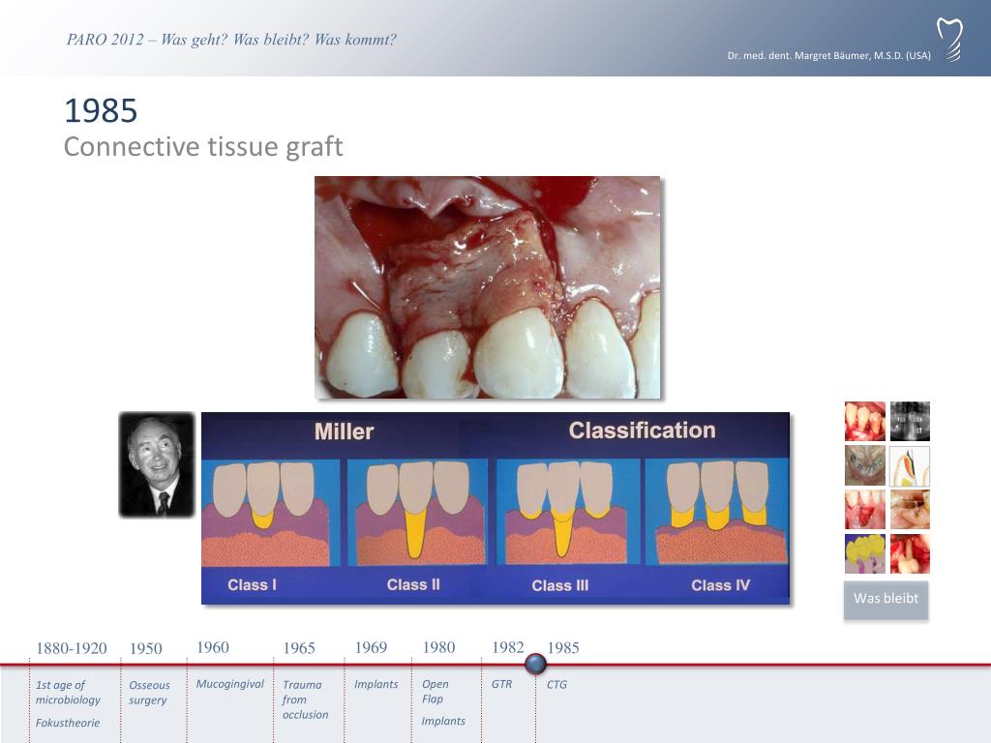Screen dimensions: 991x743
Task: Click the 'Osseous surgery' timeline entry
Action: pyautogui.click(x=149, y=693)
